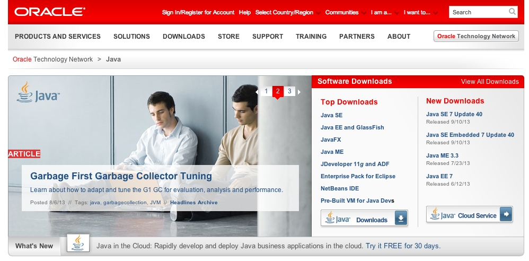Select banner slide 2
529x261 pixels.
tap(278, 91)
